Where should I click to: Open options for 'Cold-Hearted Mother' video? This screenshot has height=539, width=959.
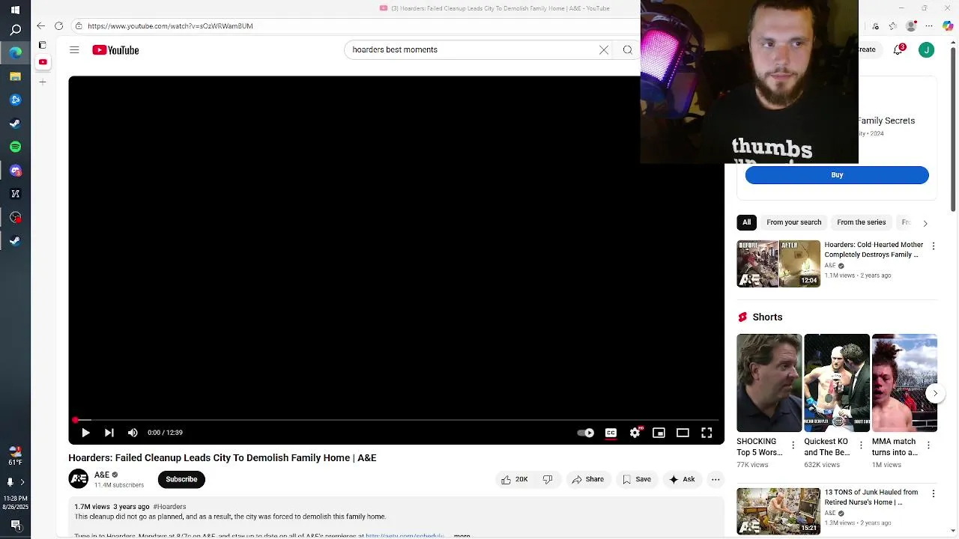933,246
